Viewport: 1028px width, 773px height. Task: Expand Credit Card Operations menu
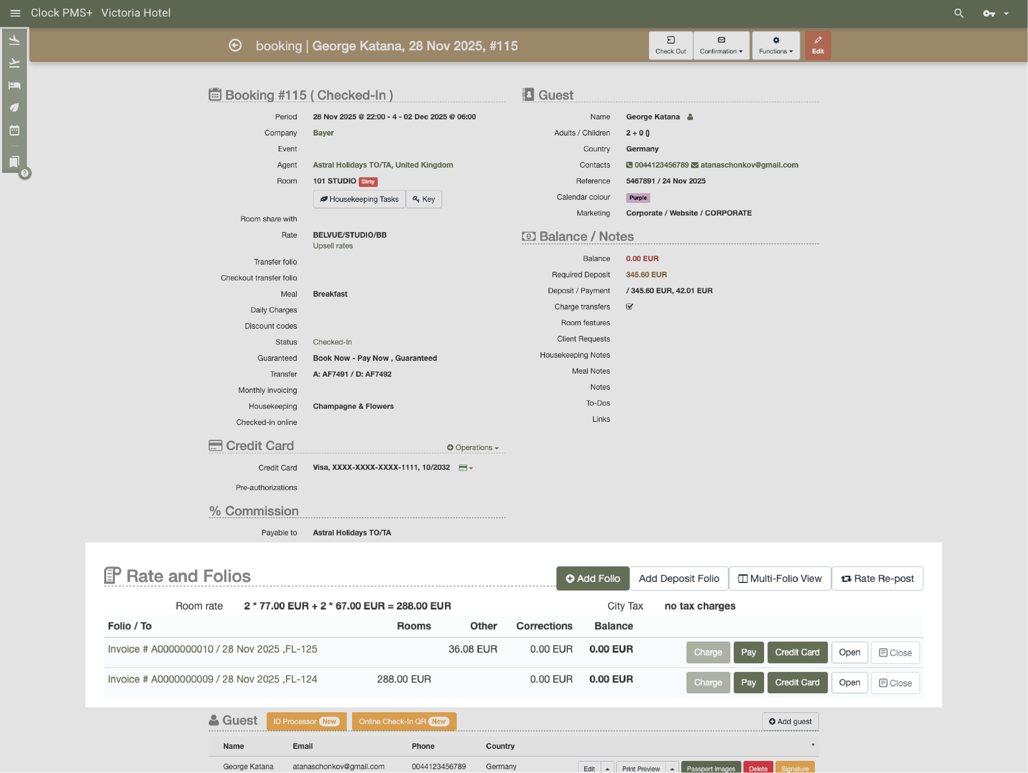[x=473, y=448]
